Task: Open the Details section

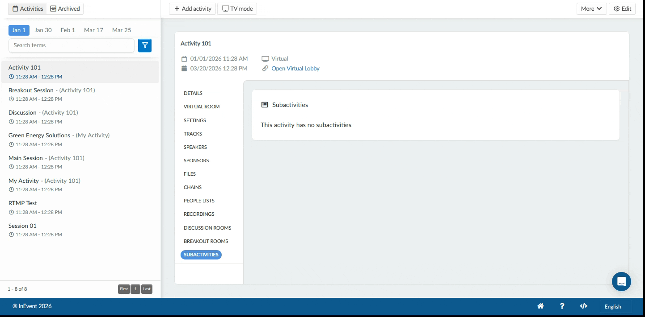Action: coord(193,93)
